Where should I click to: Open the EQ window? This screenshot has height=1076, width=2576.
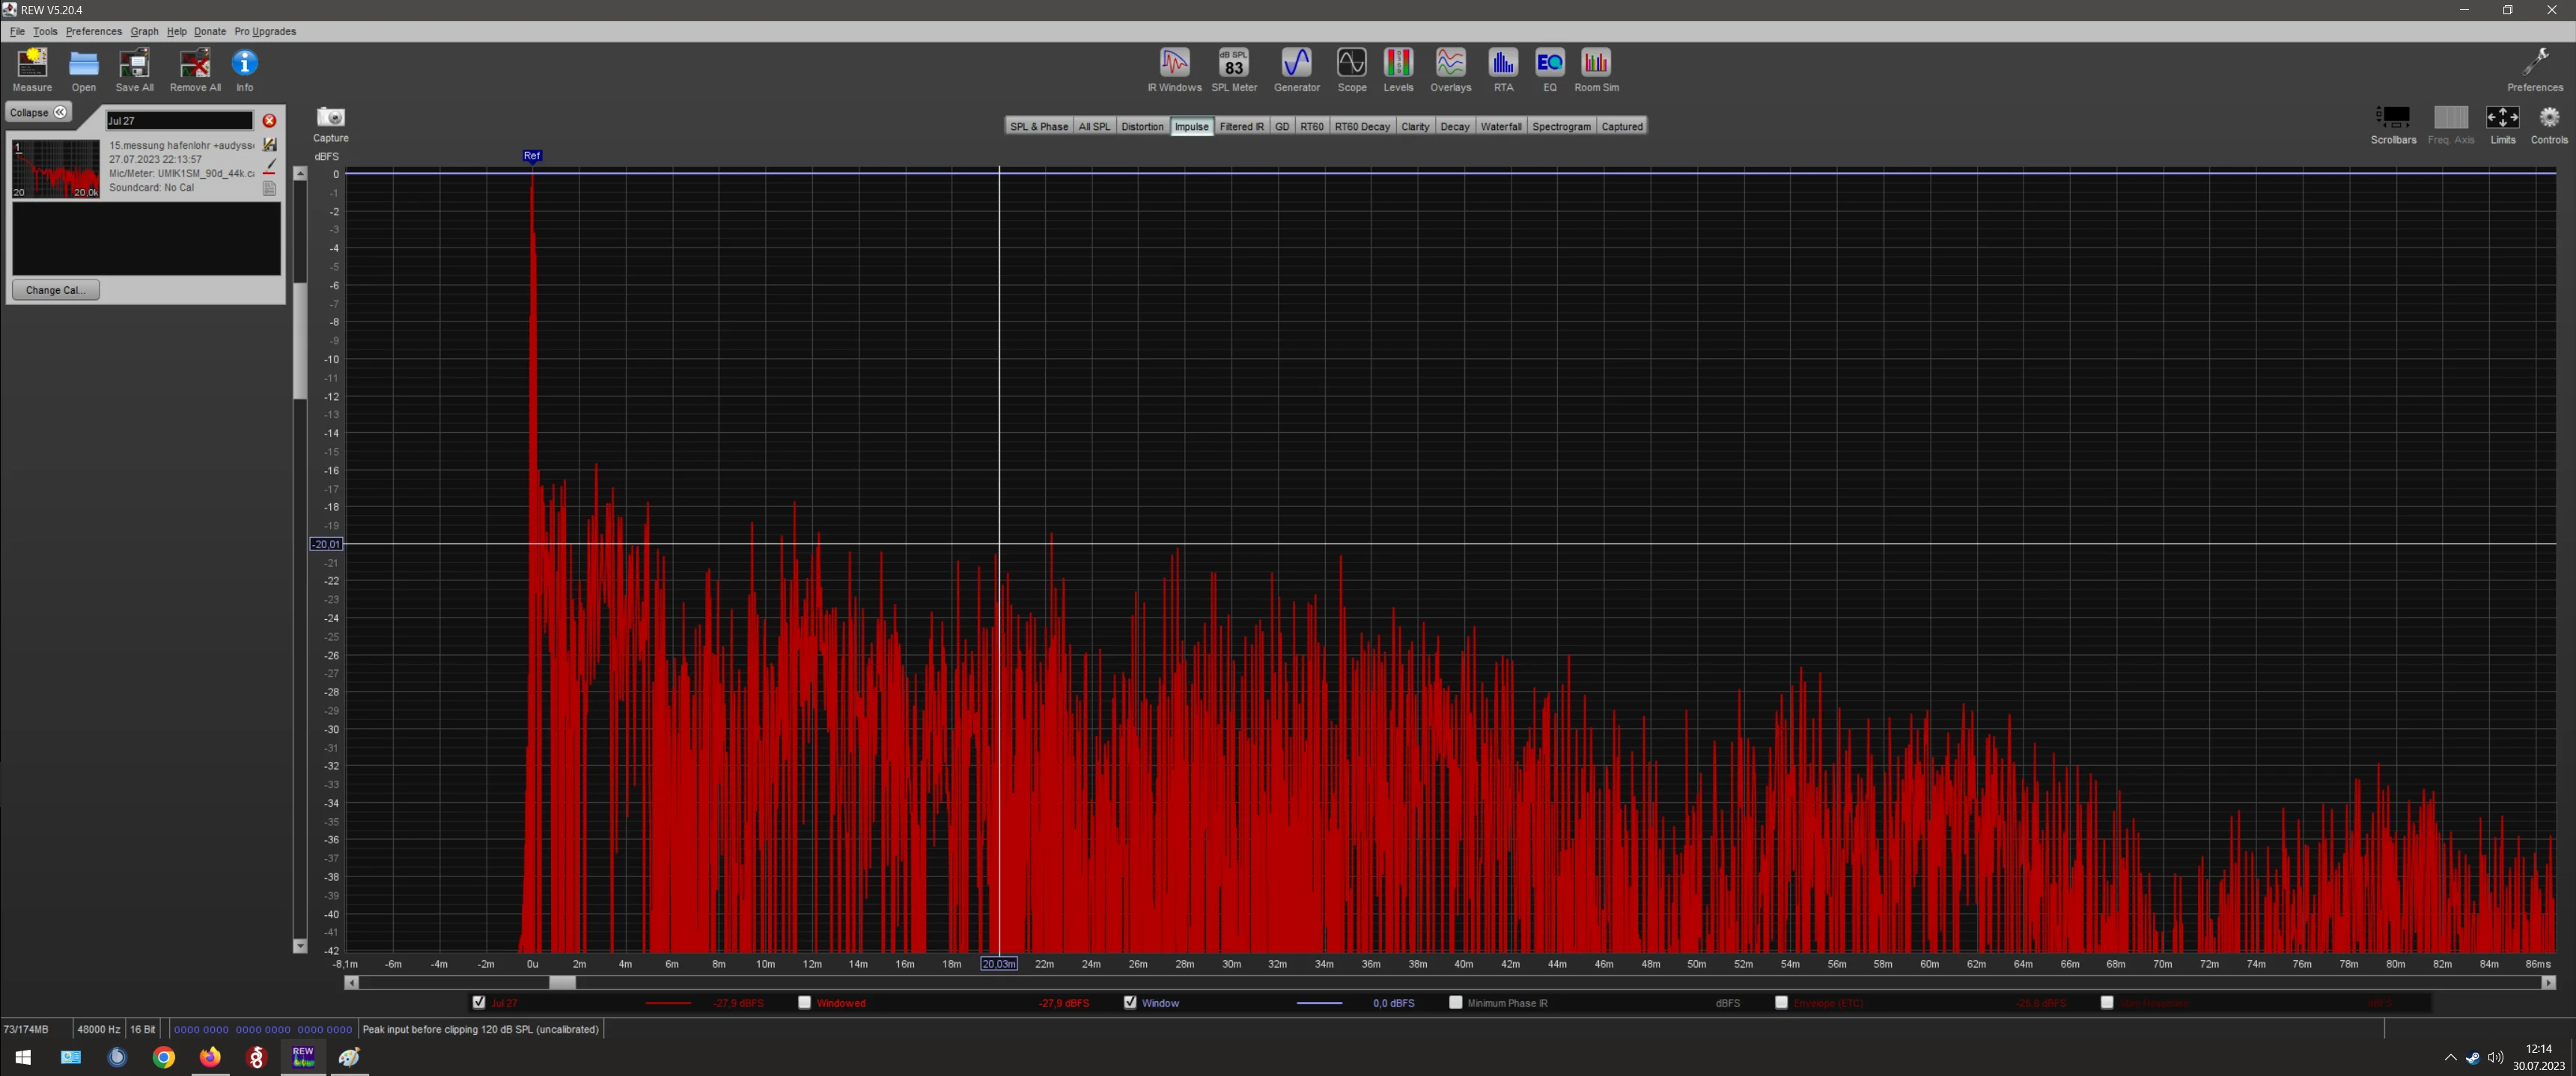(1549, 70)
